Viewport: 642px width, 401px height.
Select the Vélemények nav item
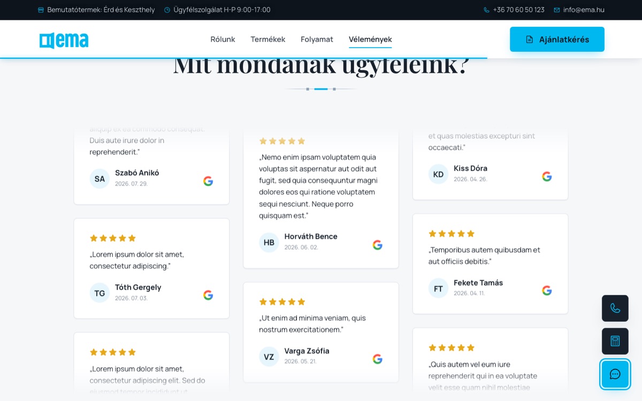[370, 39]
